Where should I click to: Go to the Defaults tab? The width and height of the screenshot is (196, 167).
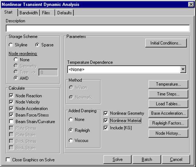64,13
